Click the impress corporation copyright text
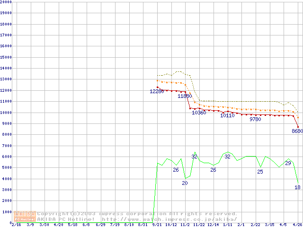Screen dimensions: 303x227 [x=137, y=214]
